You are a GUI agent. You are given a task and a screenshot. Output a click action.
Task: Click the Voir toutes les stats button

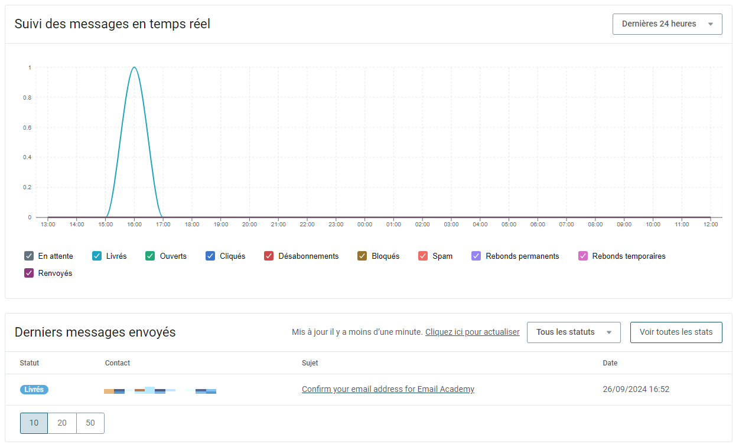[x=676, y=332]
